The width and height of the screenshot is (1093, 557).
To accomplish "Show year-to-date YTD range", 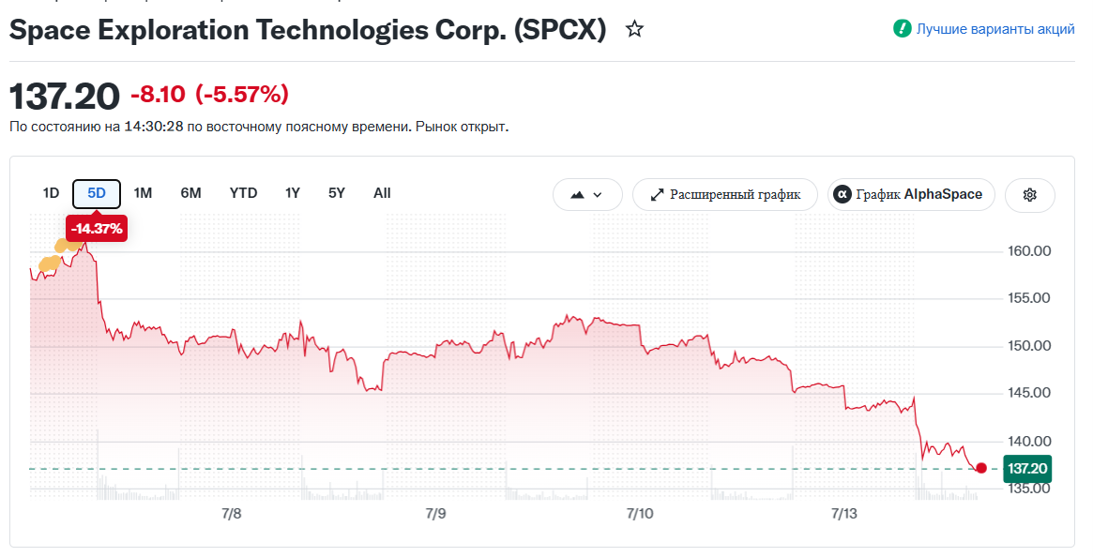I will point(243,193).
